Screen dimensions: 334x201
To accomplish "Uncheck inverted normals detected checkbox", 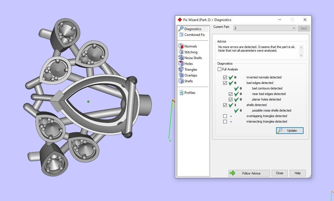I will pyautogui.click(x=225, y=77).
